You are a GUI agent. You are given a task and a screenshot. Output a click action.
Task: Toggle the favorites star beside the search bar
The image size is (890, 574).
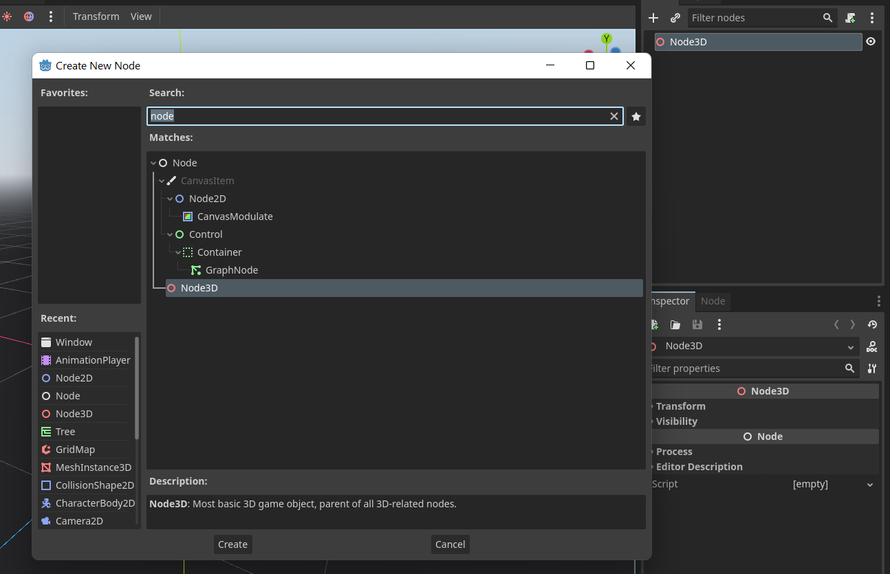[636, 116]
